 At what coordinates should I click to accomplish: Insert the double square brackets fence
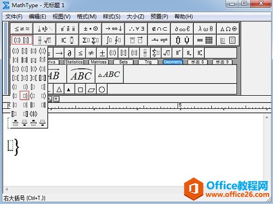pyautogui.click(x=43, y=78)
